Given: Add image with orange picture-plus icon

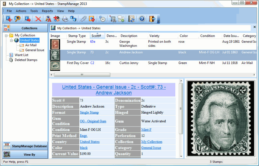Looking at the screenshot, I should point(92,19).
